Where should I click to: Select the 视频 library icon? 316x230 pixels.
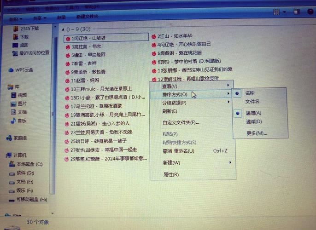tap(13, 95)
